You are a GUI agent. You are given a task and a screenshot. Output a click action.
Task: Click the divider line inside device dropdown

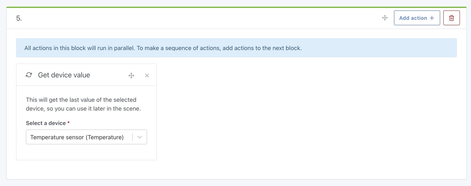point(132,137)
